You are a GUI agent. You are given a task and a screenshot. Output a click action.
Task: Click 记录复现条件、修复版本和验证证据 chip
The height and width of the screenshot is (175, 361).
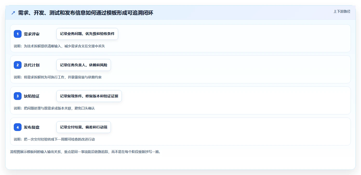point(89,96)
